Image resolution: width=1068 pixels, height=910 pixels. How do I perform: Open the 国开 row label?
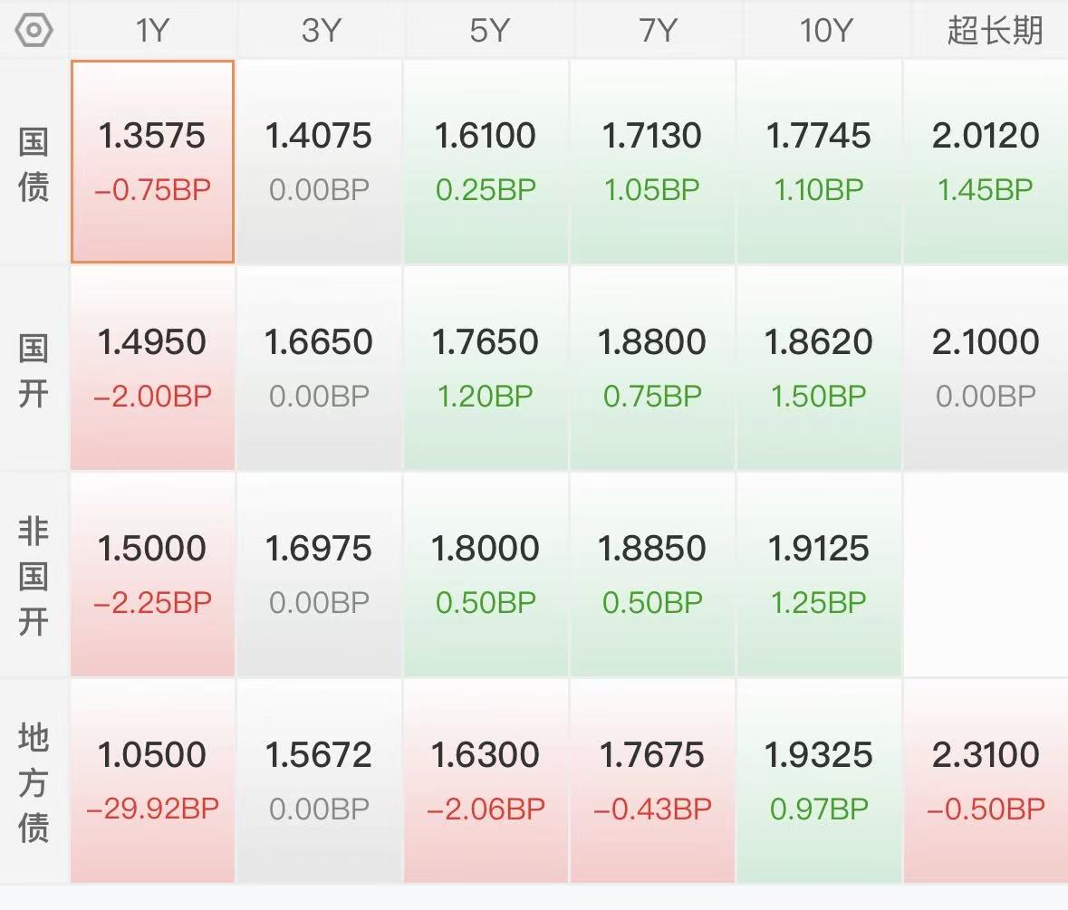pos(34,370)
